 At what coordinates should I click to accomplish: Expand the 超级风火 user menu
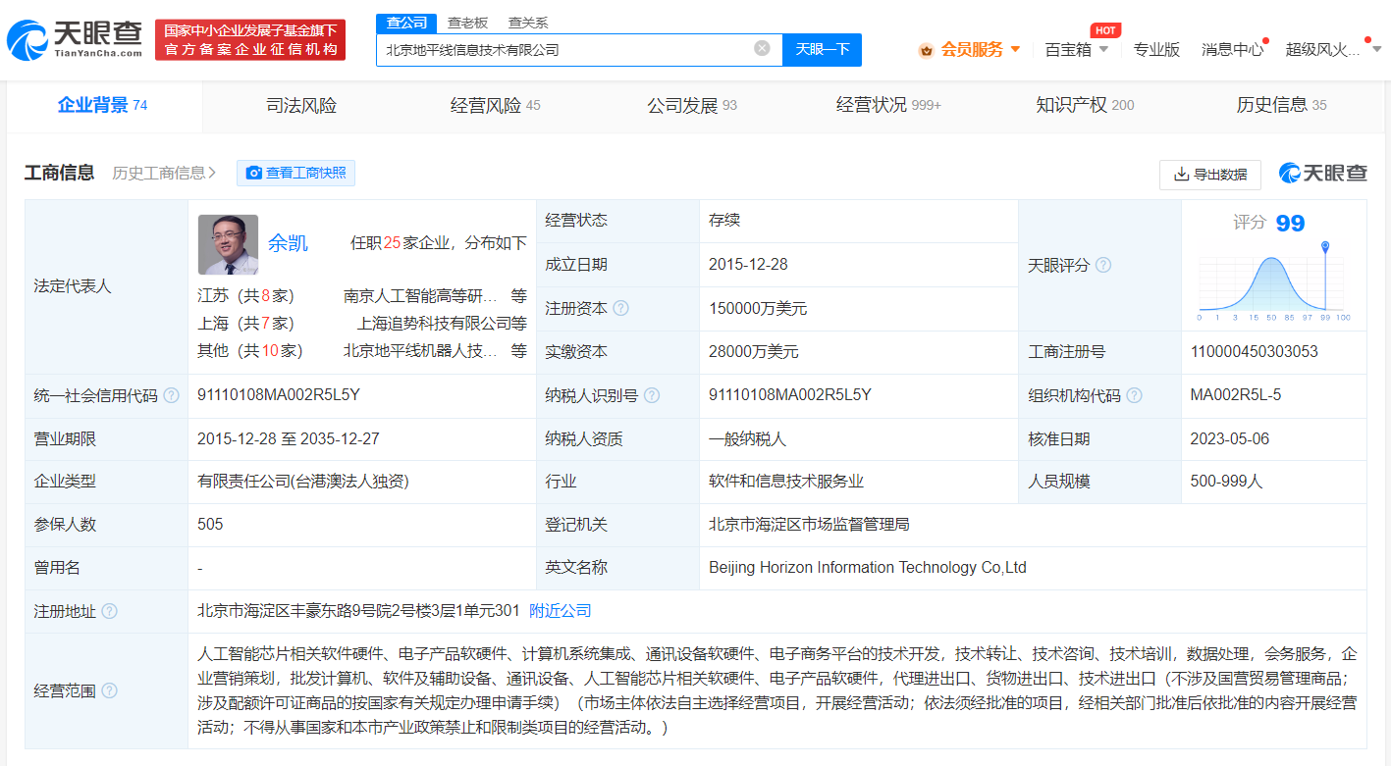click(1376, 49)
